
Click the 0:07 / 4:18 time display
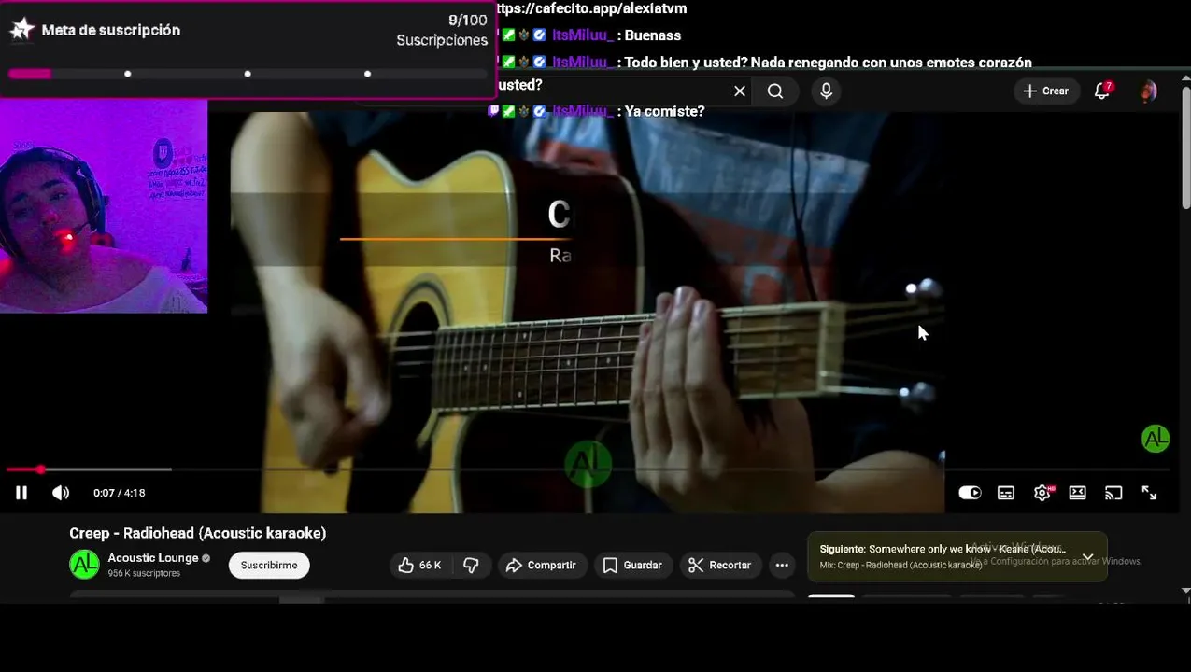point(120,493)
